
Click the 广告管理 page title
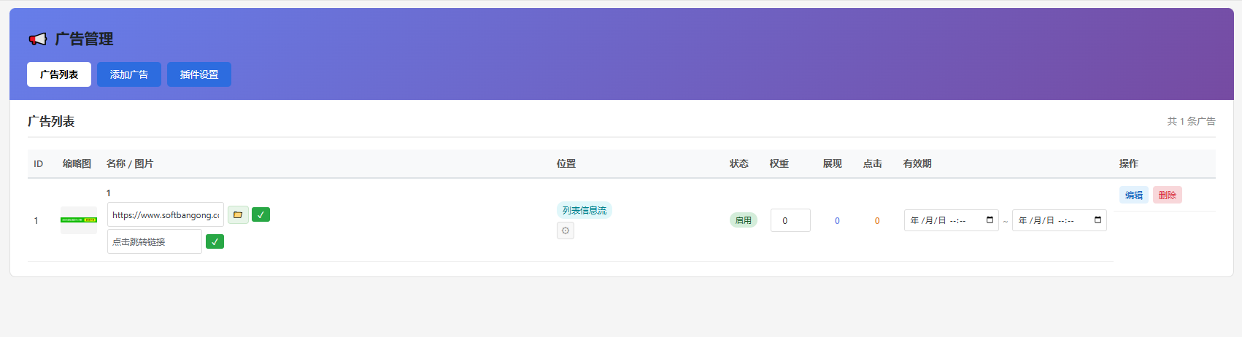coord(85,39)
